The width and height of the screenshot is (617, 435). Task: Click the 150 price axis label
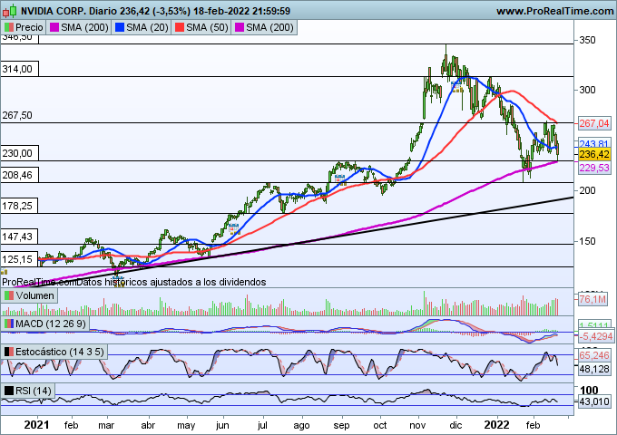[587, 241]
